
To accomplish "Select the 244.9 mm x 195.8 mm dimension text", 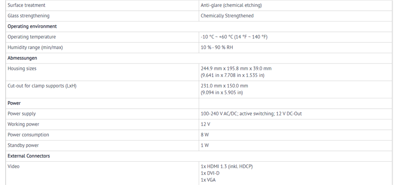I will pyautogui.click(x=236, y=68).
